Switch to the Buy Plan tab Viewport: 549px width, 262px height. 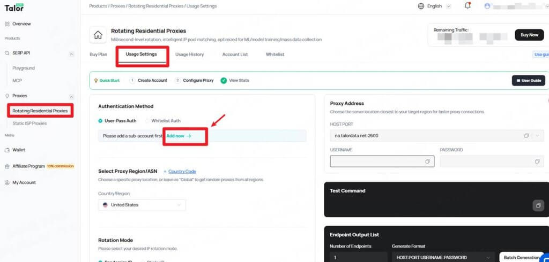pyautogui.click(x=99, y=55)
